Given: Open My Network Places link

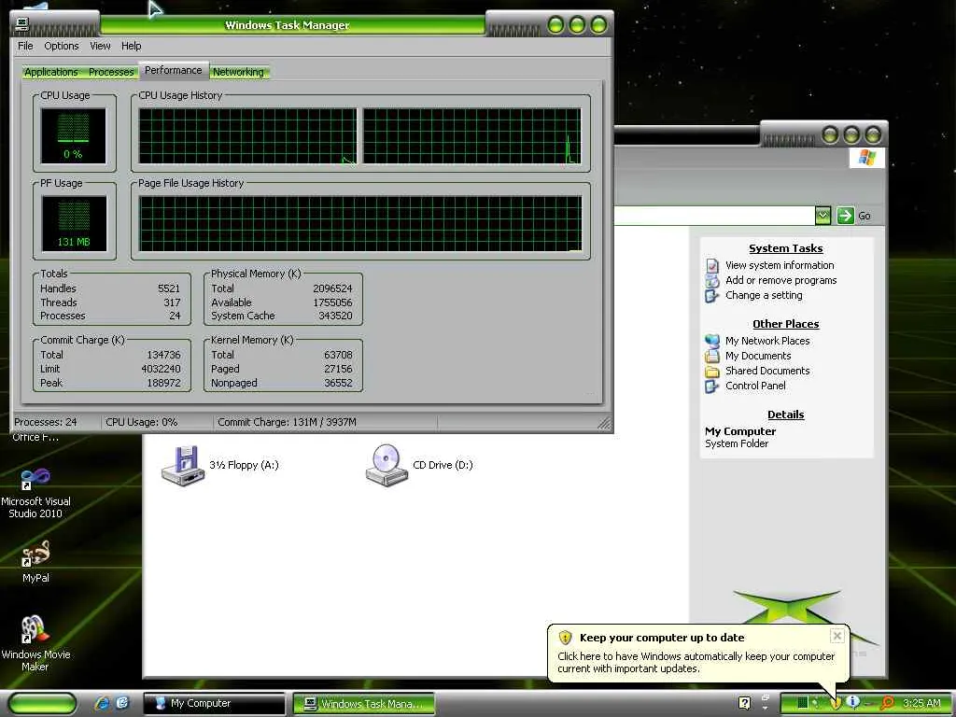Looking at the screenshot, I should click(x=767, y=341).
